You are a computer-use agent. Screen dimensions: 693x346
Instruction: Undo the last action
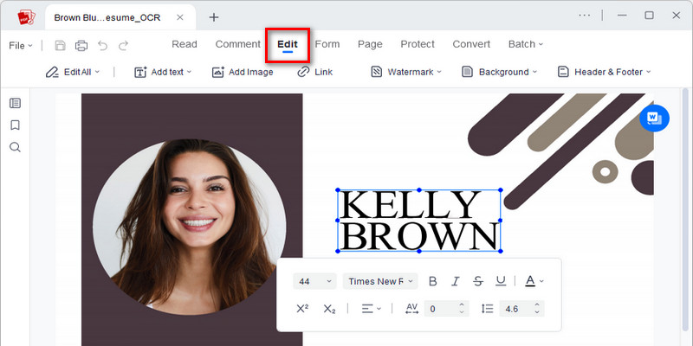pos(102,46)
